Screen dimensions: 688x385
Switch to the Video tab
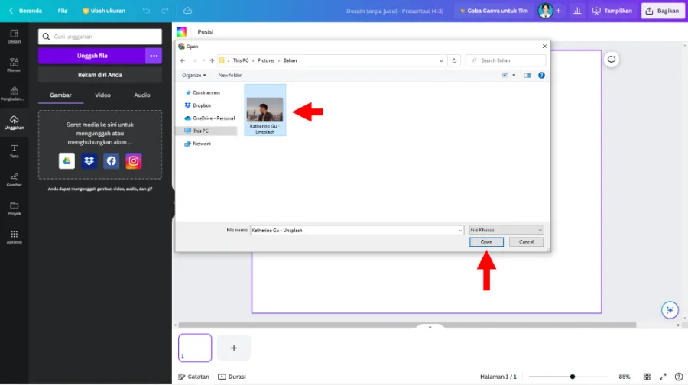(102, 95)
